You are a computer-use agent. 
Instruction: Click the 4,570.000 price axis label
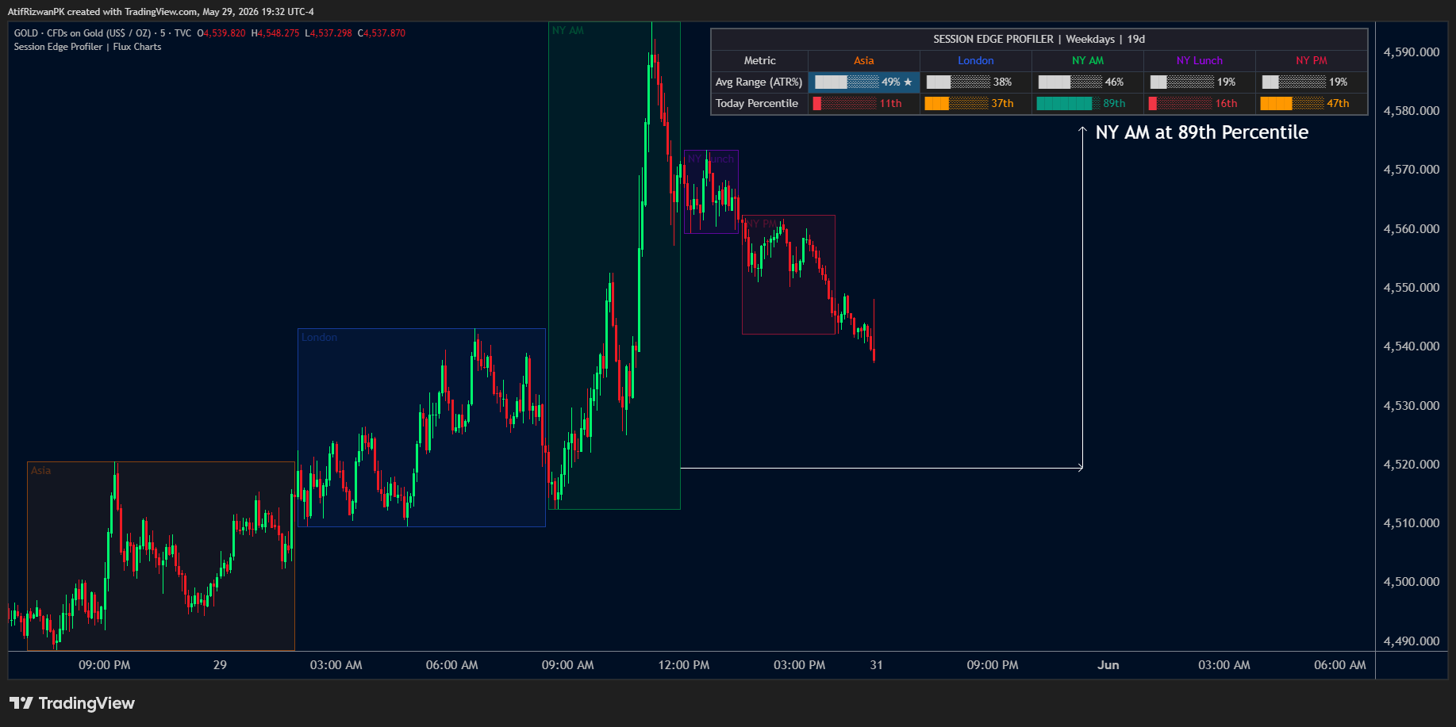(1412, 170)
